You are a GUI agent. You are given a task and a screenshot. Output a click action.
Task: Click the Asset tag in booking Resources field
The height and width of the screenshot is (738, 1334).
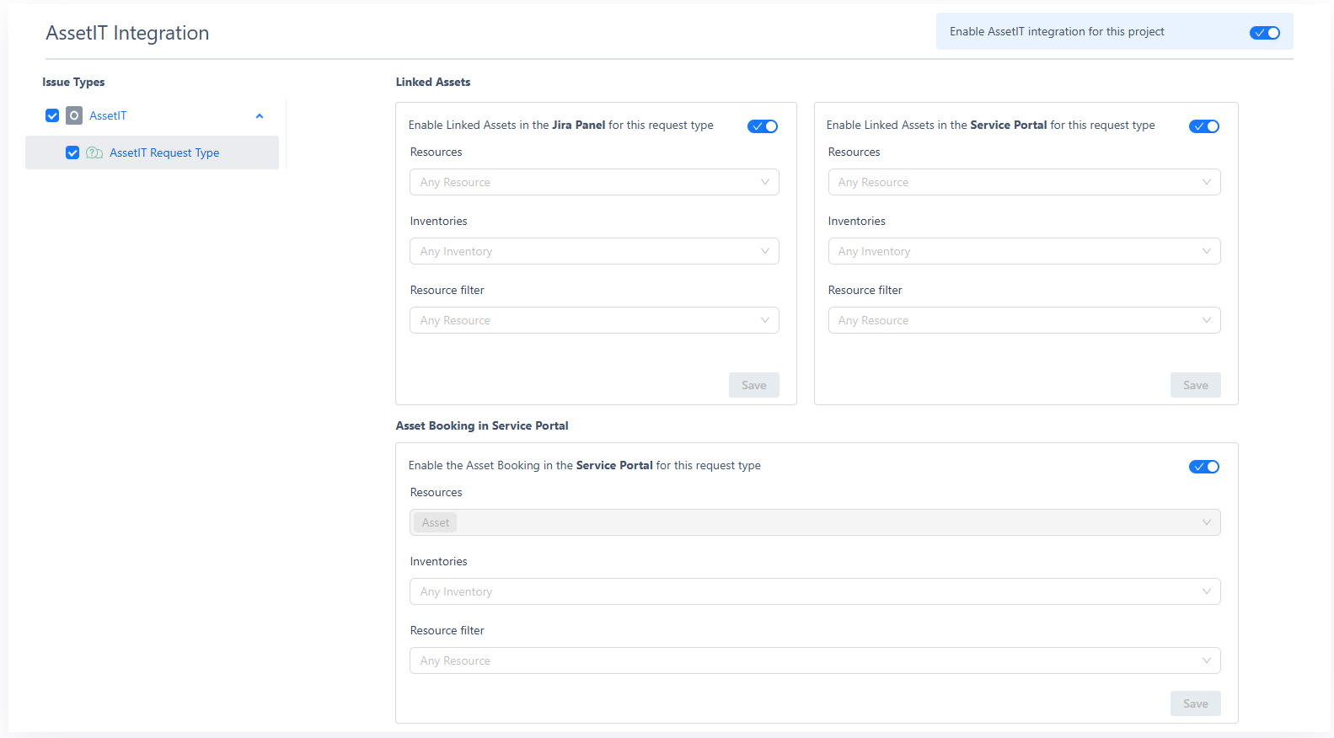(x=436, y=522)
